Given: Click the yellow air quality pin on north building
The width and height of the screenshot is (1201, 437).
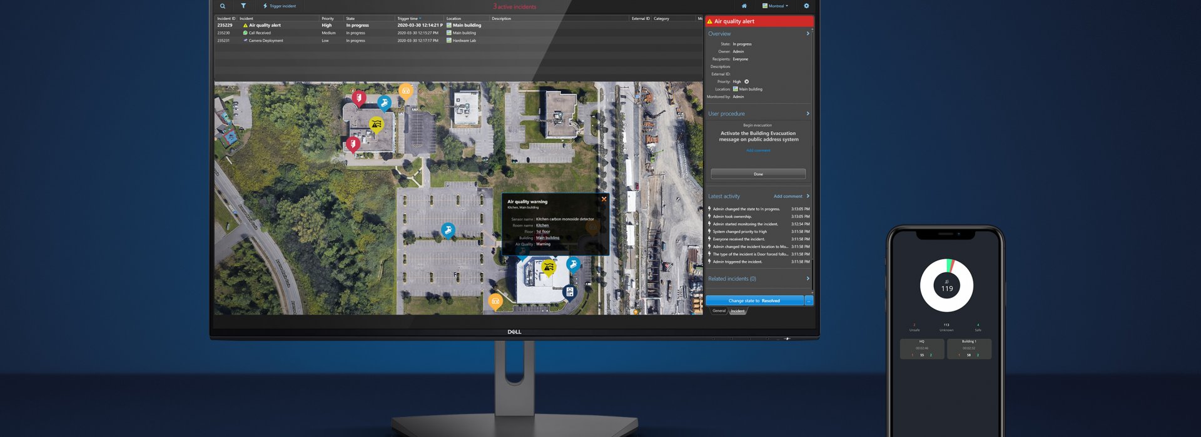Looking at the screenshot, I should point(376,125).
